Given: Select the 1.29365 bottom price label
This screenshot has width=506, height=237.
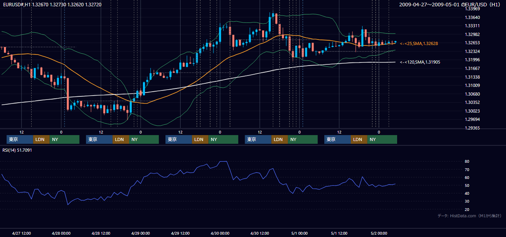Looking at the screenshot, I should (x=472, y=128).
